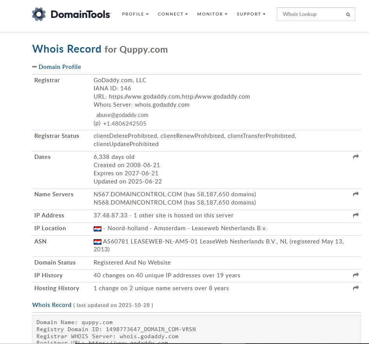
Task: Click the Whois Server: whois.godaddy.com line
Action: pos(142,105)
